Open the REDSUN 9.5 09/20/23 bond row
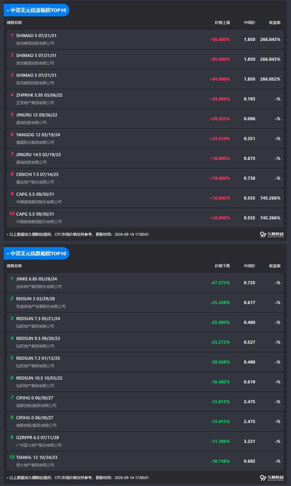The image size is (291, 486). [145, 342]
